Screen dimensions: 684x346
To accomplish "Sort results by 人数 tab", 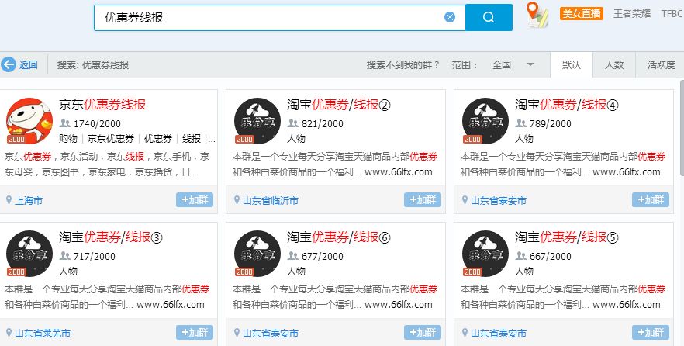I will (614, 65).
